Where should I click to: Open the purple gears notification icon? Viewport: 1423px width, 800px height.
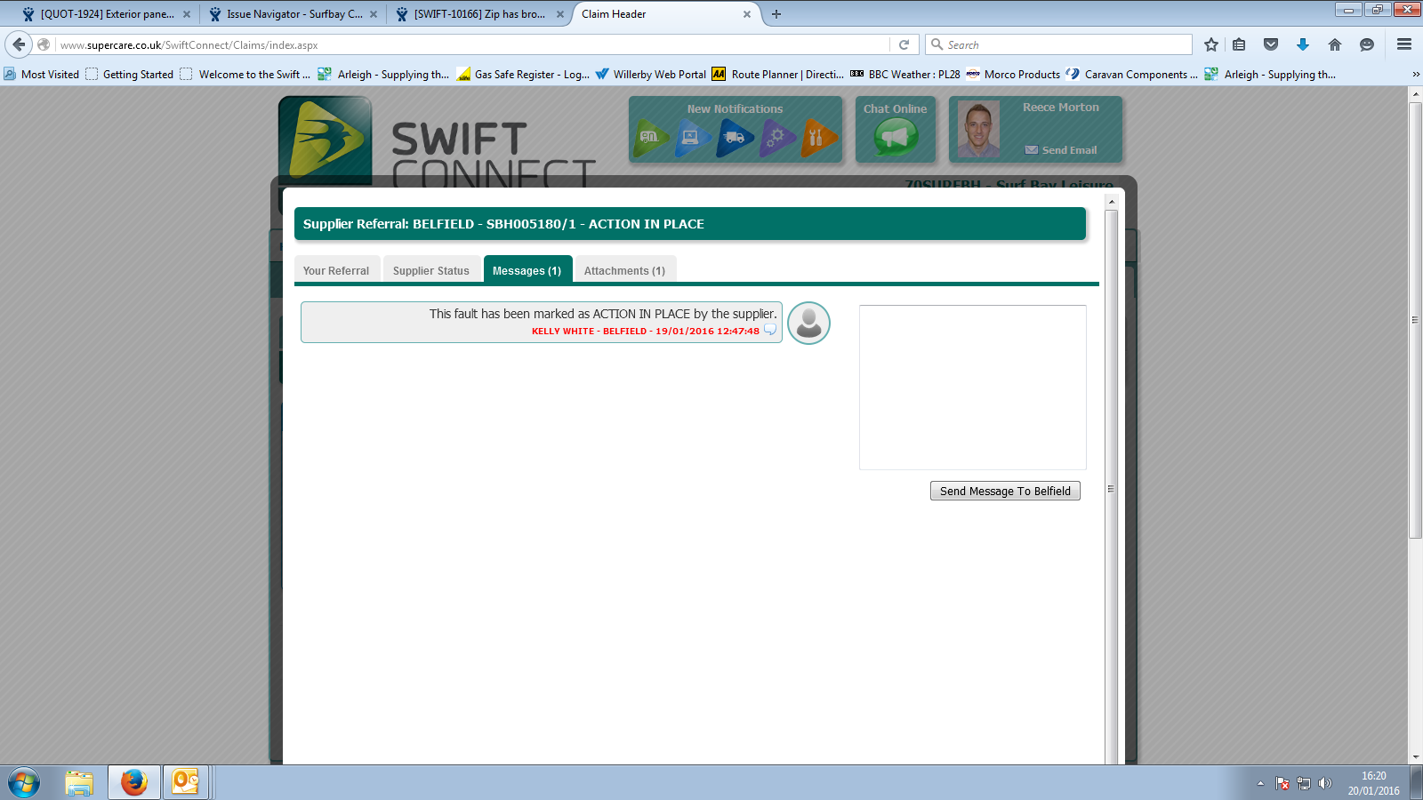point(778,138)
